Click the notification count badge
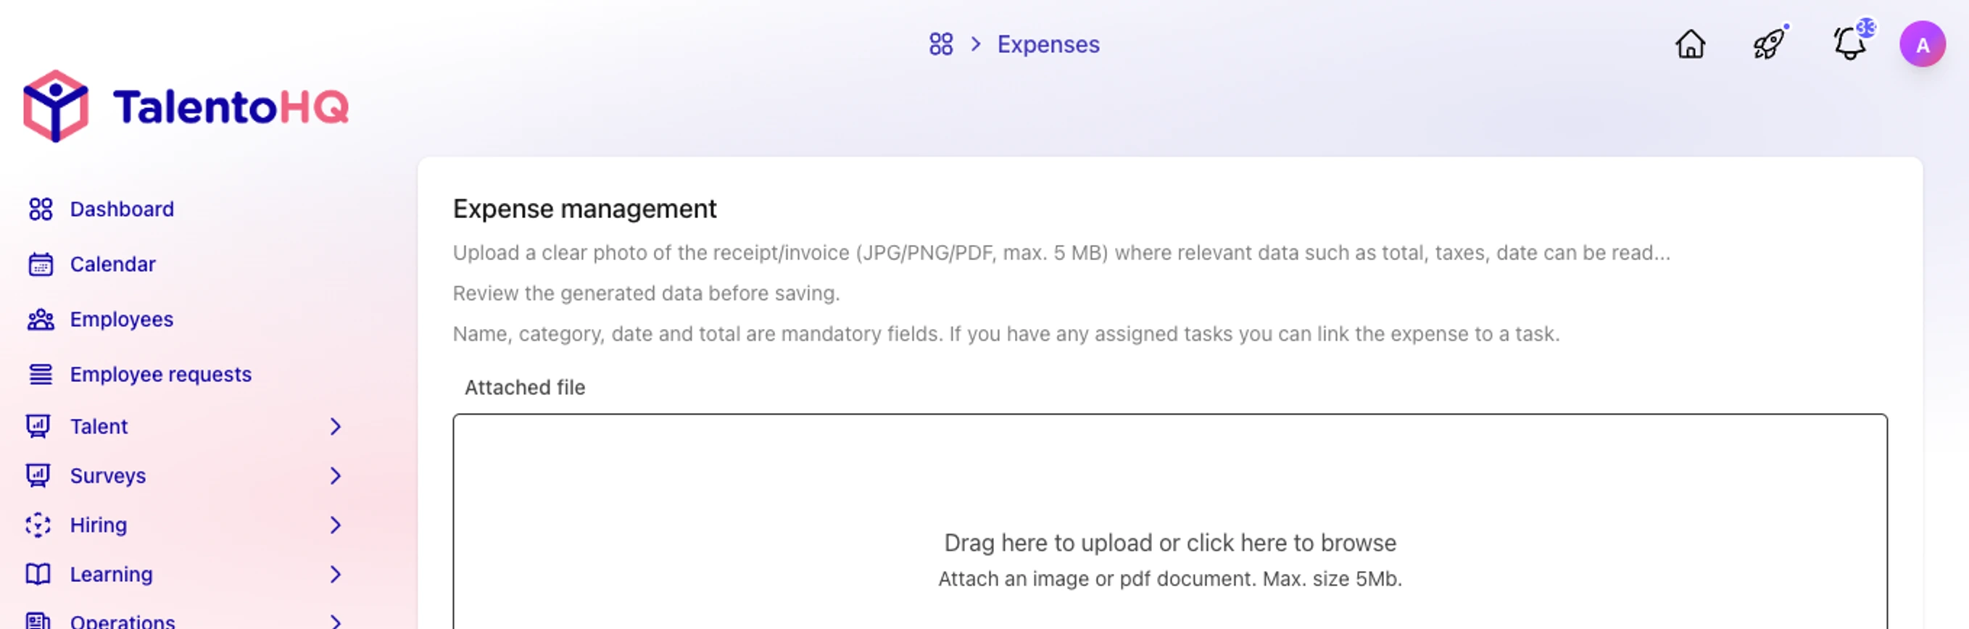This screenshot has height=629, width=1969. pos(1866,28)
